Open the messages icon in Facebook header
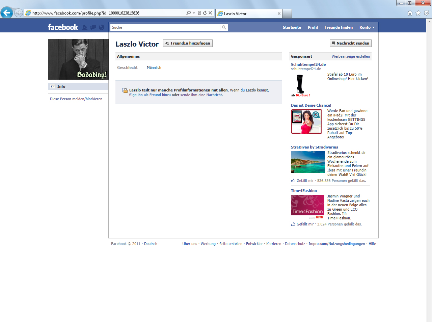Screen dimensions: 432x322 [x=93, y=27]
